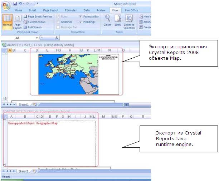Open the Insert ribbon tab
This screenshot has height=181, width=219.
click(x=32, y=10)
